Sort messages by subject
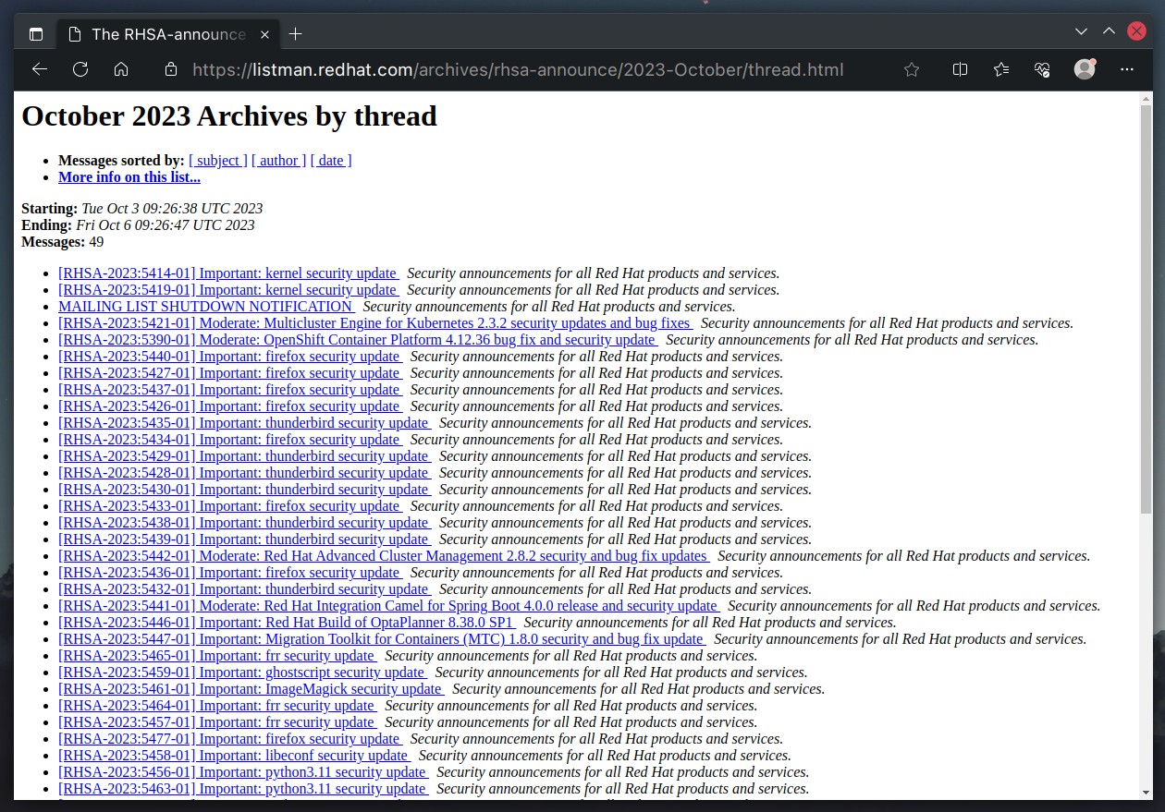 point(218,161)
